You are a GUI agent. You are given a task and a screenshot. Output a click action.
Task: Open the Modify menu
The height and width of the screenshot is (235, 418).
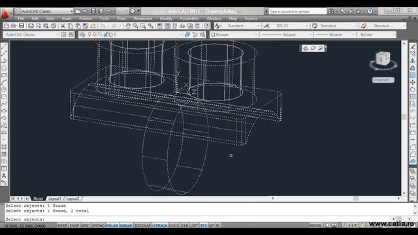(x=166, y=19)
